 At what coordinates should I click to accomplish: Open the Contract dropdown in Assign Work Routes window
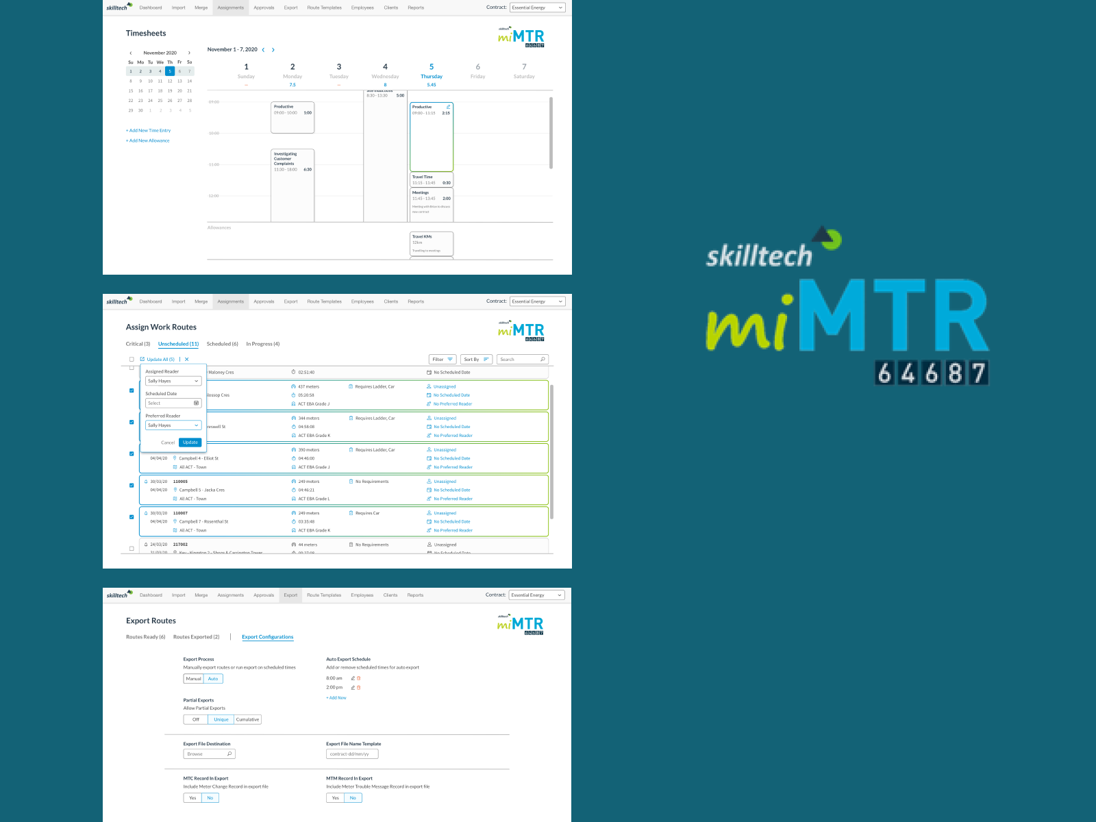pos(538,301)
